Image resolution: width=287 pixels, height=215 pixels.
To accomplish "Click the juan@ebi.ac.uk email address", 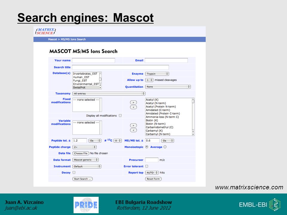I will click(x=21, y=208).
